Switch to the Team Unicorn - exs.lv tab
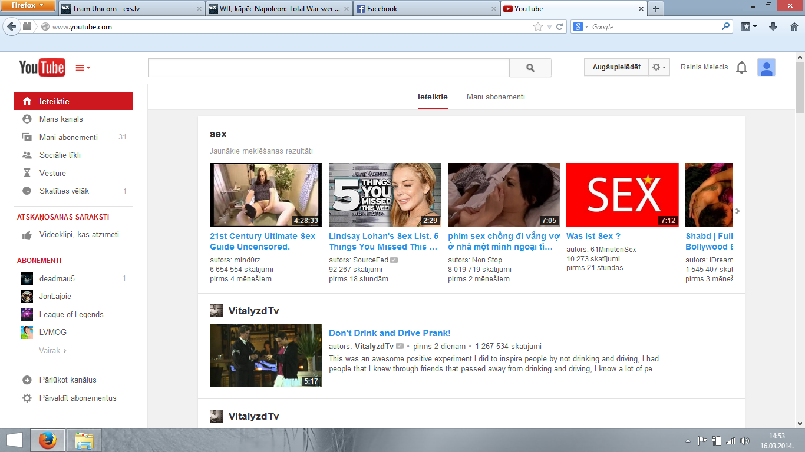Image resolution: width=805 pixels, height=452 pixels. (x=131, y=9)
